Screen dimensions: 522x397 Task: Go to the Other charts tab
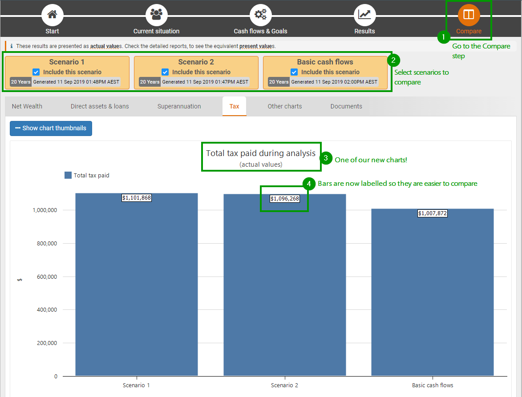click(x=284, y=106)
